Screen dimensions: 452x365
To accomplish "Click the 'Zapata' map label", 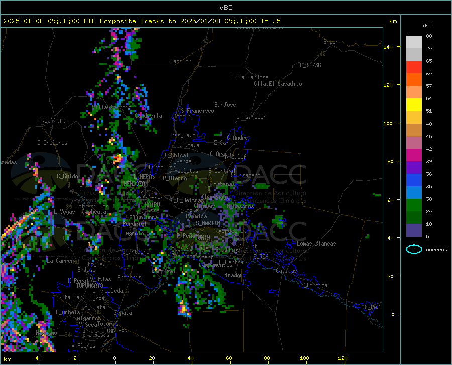I will coord(123,313).
